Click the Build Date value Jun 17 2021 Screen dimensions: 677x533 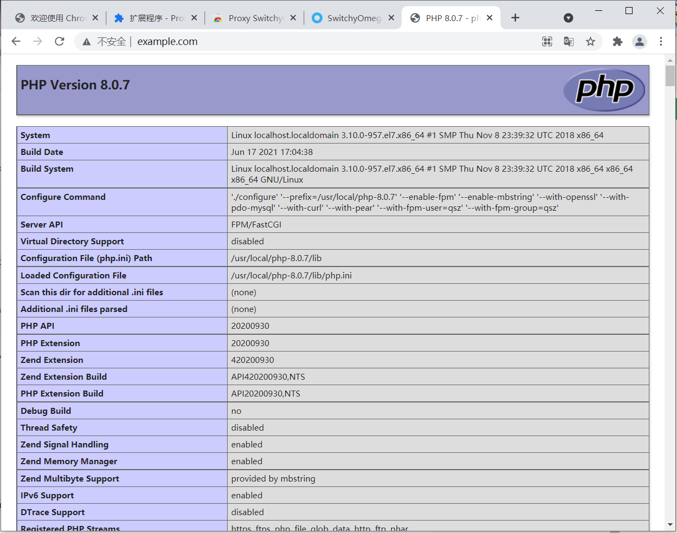tap(272, 152)
